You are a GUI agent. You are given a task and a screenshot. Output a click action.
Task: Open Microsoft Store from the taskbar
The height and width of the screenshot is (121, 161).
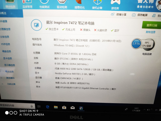(64, 108)
